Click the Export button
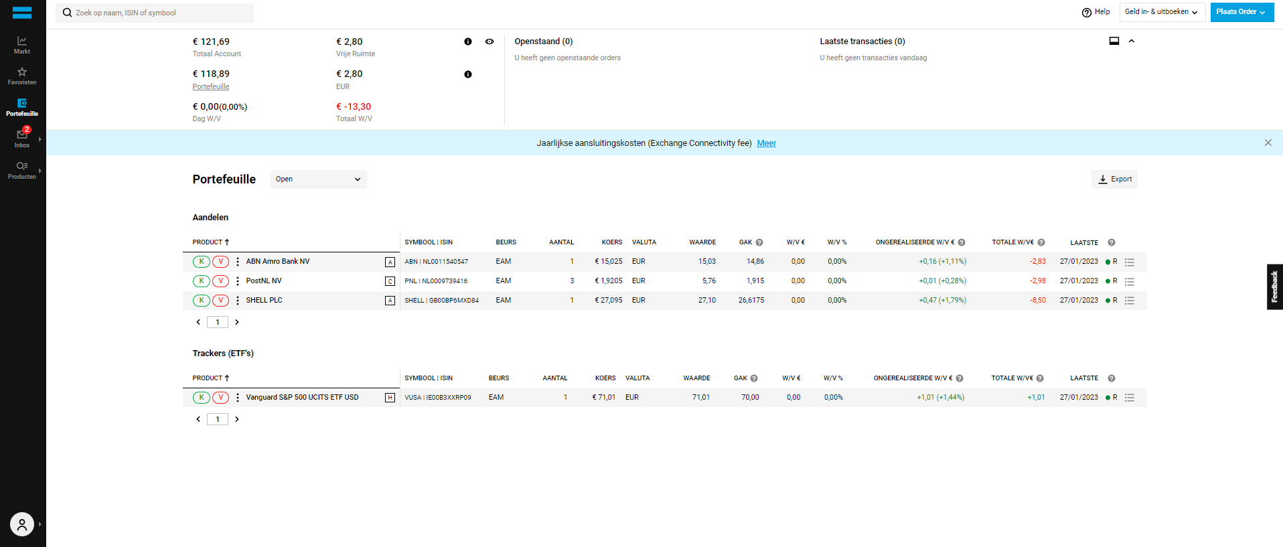This screenshot has height=547, width=1283. tap(1115, 179)
